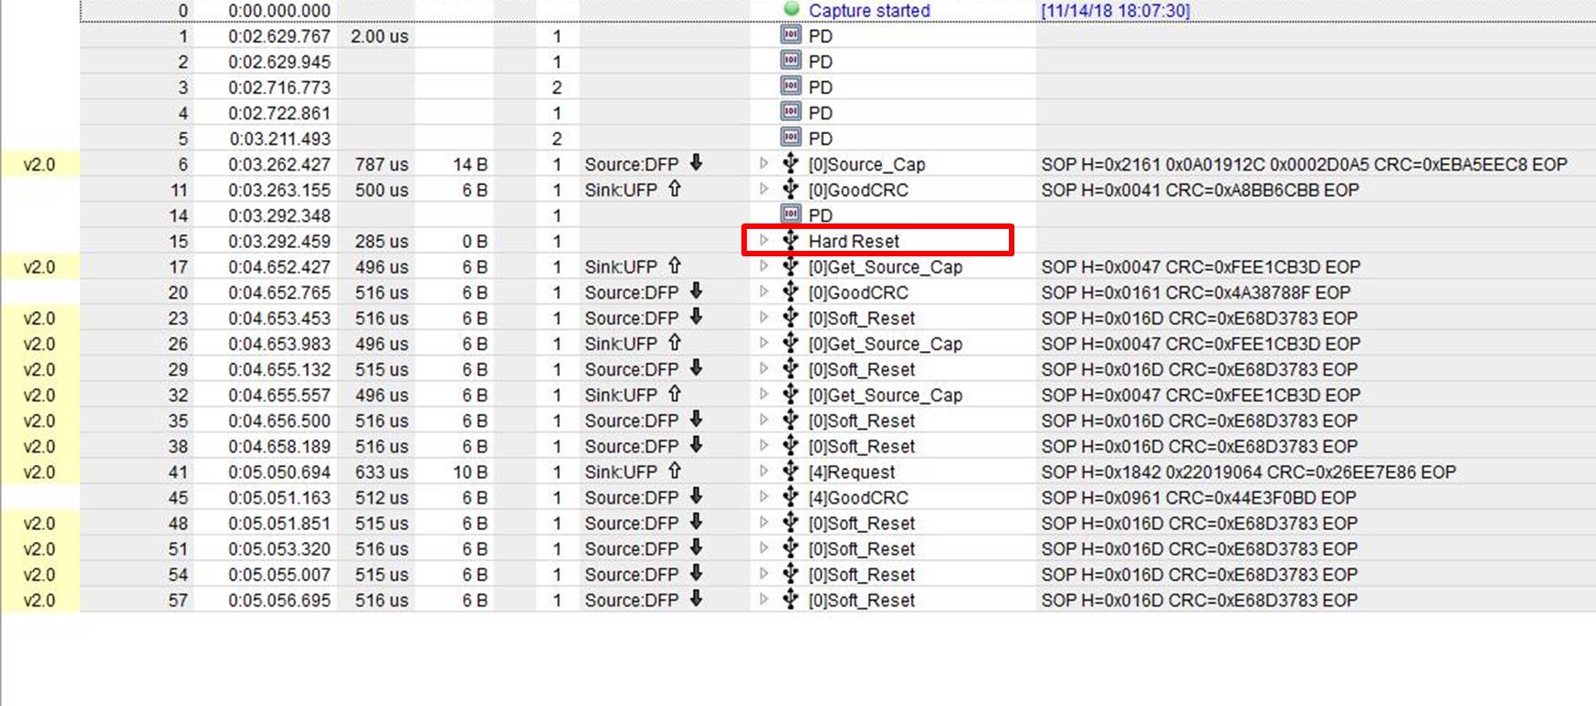This screenshot has width=1596, height=706.
Task: Select the [0]Soft_Reset row at index 23
Action: [837, 318]
